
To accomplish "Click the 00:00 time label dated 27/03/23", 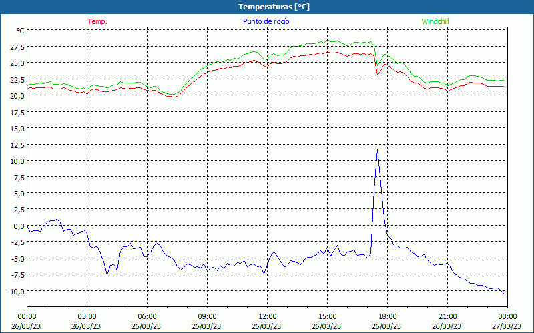I will tap(507, 317).
